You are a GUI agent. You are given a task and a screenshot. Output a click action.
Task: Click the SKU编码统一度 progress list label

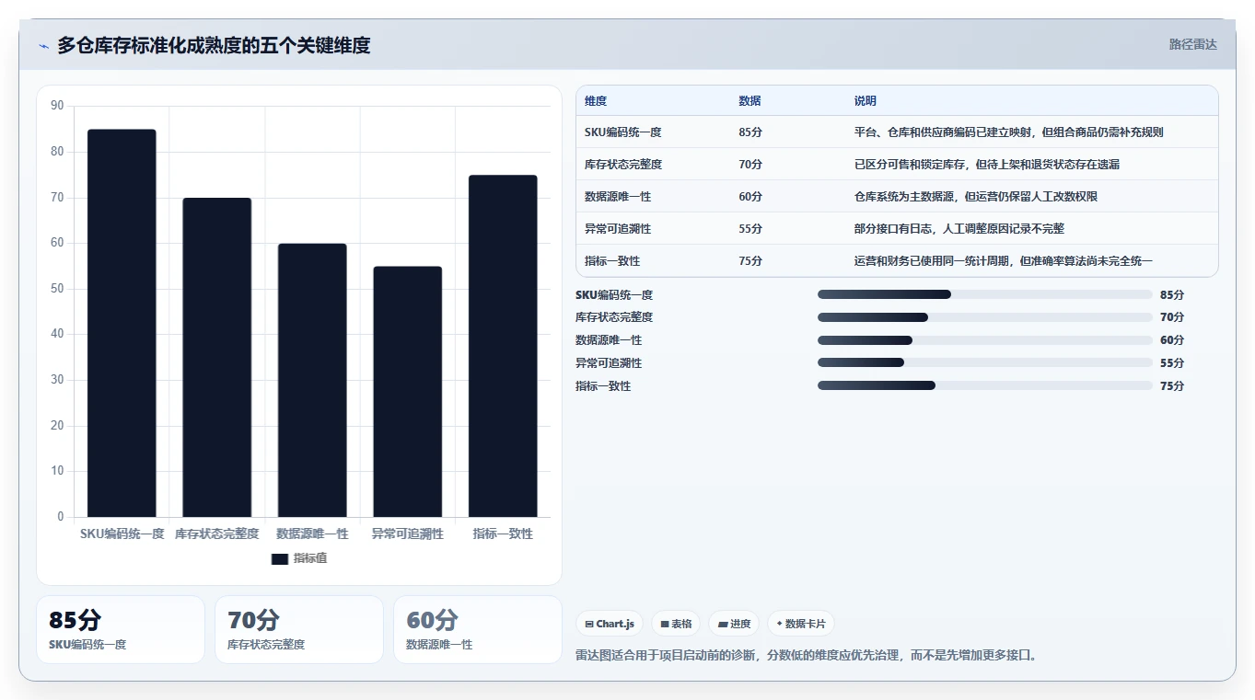click(614, 295)
